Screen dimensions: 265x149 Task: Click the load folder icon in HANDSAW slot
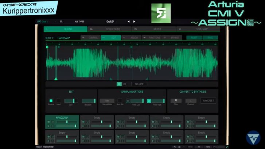(48, 122)
